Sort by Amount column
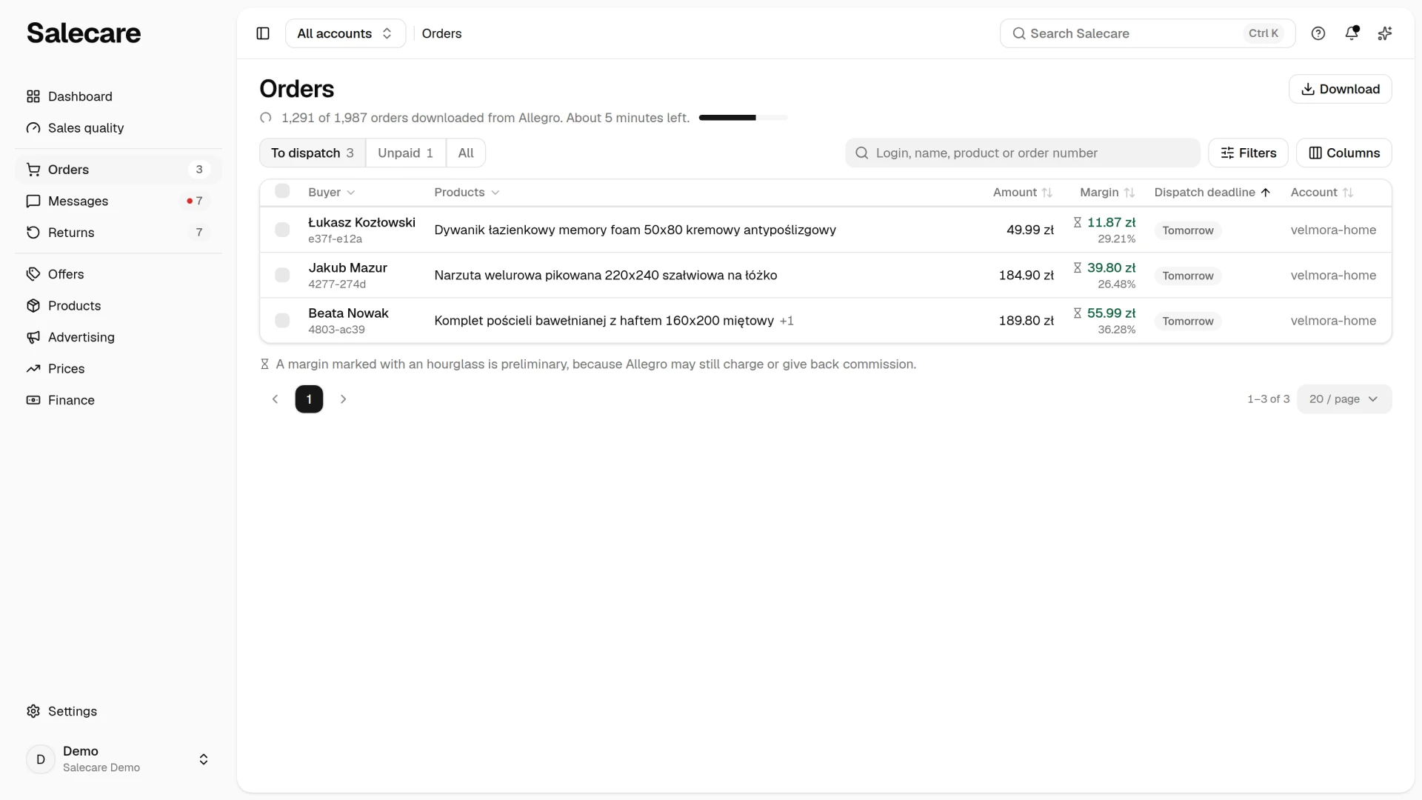 click(1023, 193)
